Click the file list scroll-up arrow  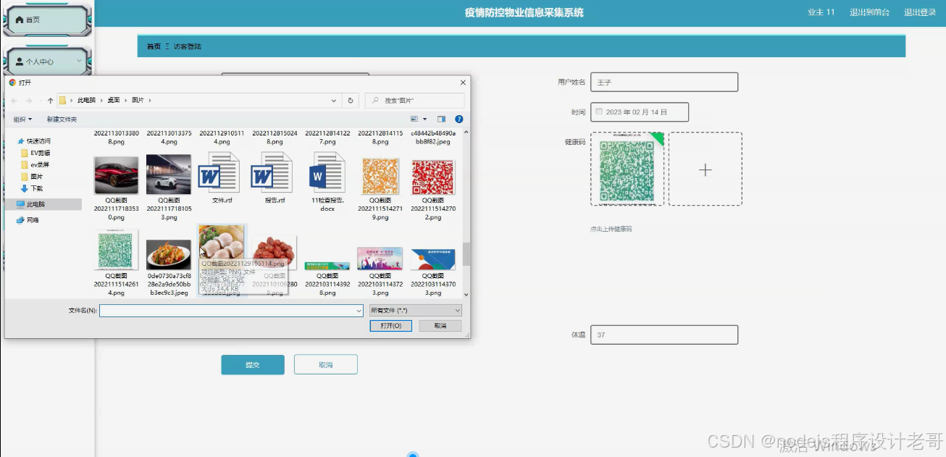tap(466, 133)
